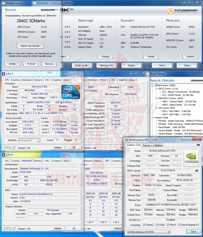Click the bottom CPU-Z window title icon

tap(3, 155)
